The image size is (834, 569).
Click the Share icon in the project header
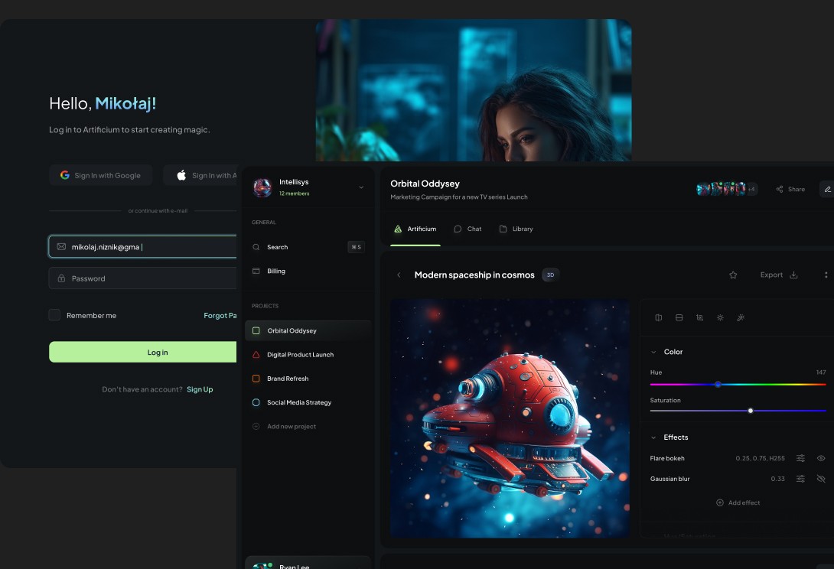pyautogui.click(x=779, y=189)
